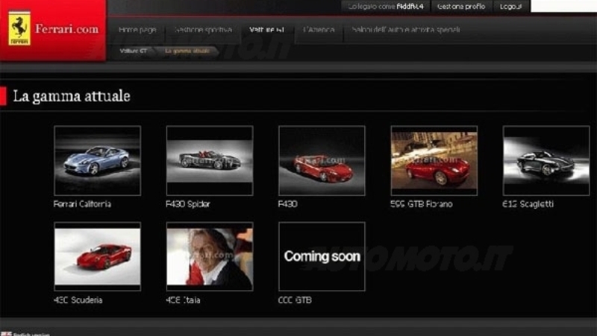Select the Vetture GT main menu tab
The height and width of the screenshot is (336, 597).
click(x=266, y=30)
